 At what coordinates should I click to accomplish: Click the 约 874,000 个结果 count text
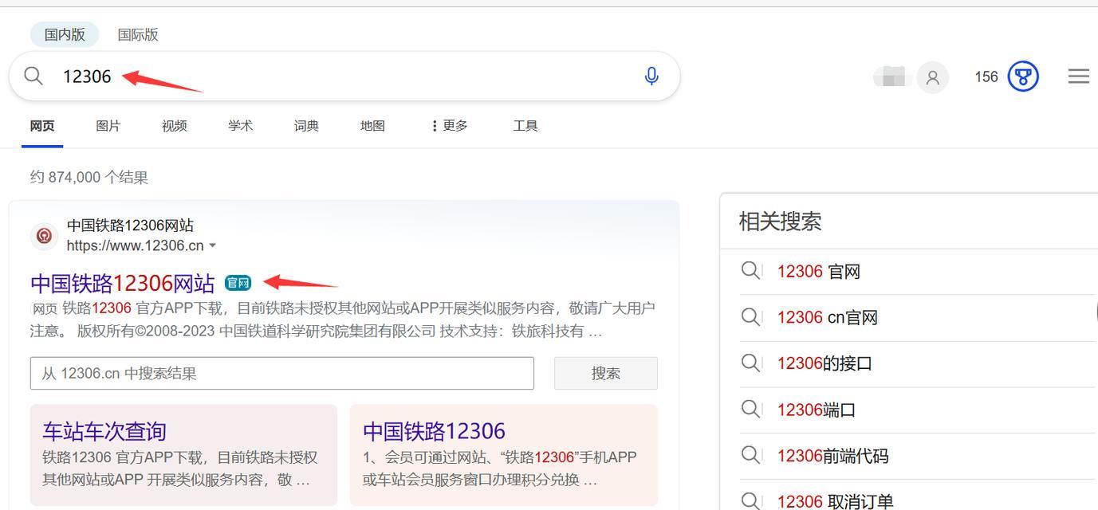point(89,177)
